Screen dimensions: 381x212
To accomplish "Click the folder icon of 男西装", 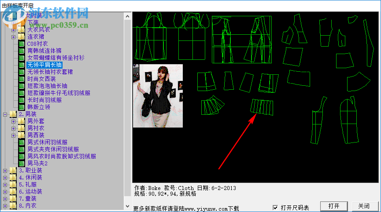I will [22, 135].
